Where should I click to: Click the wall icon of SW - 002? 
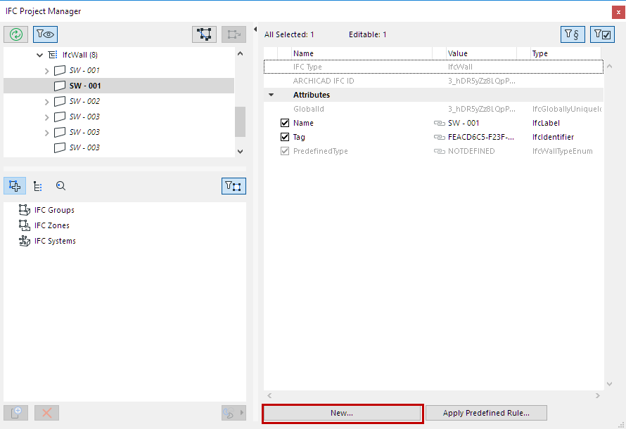60,101
